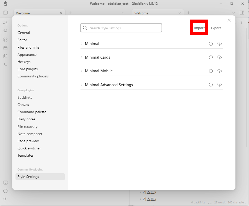Toggle the right sidebar icon
The image size is (249, 206).
(242, 13)
